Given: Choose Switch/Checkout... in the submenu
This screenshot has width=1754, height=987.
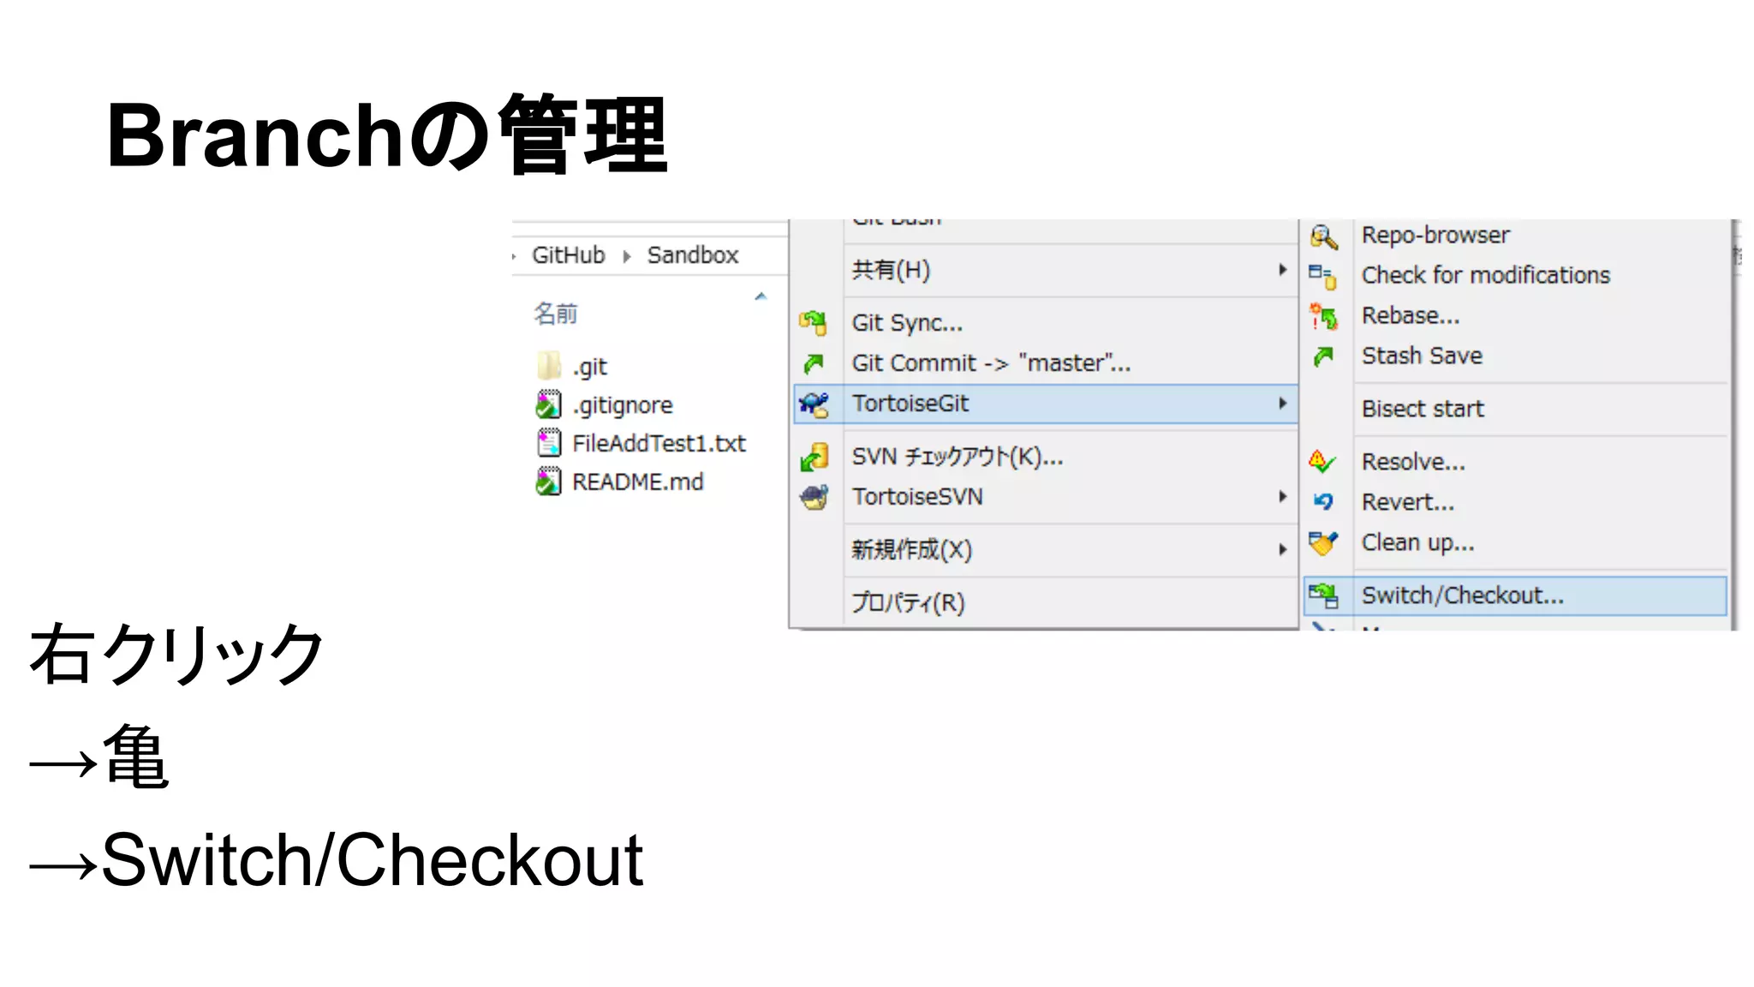Looking at the screenshot, I should tap(1515, 596).
